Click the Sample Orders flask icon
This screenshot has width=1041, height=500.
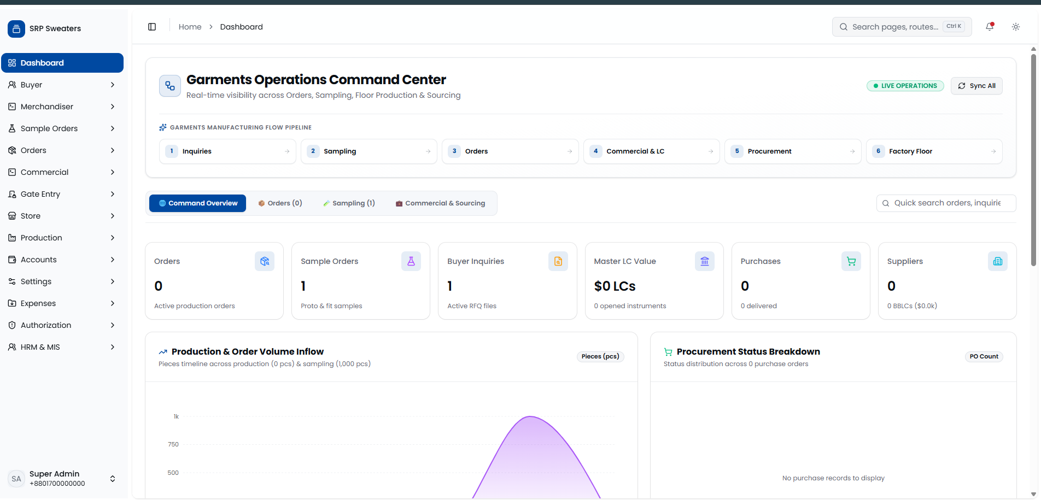[x=411, y=261]
